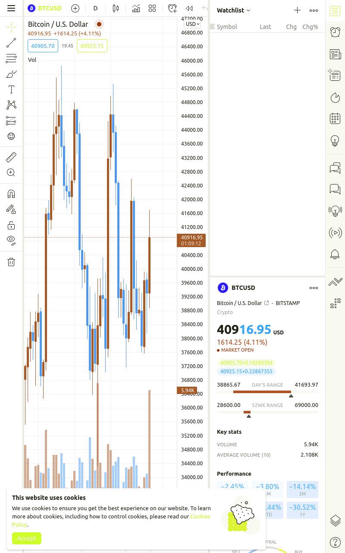Open the streams broadcast panel
This screenshot has height=553, width=345.
click(x=335, y=232)
